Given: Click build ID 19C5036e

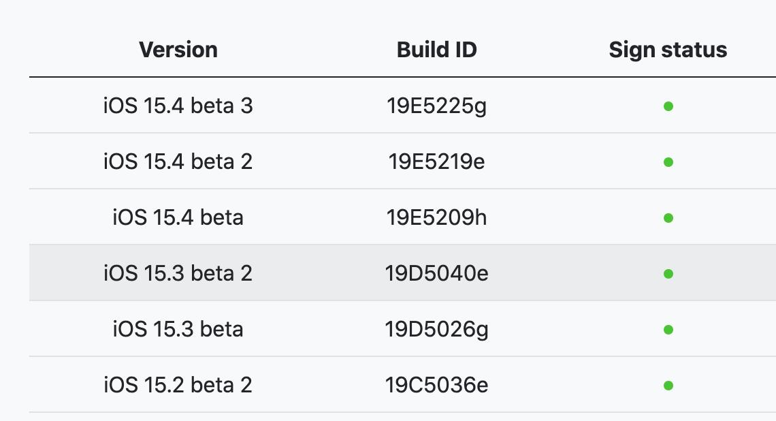Looking at the screenshot, I should (436, 386).
